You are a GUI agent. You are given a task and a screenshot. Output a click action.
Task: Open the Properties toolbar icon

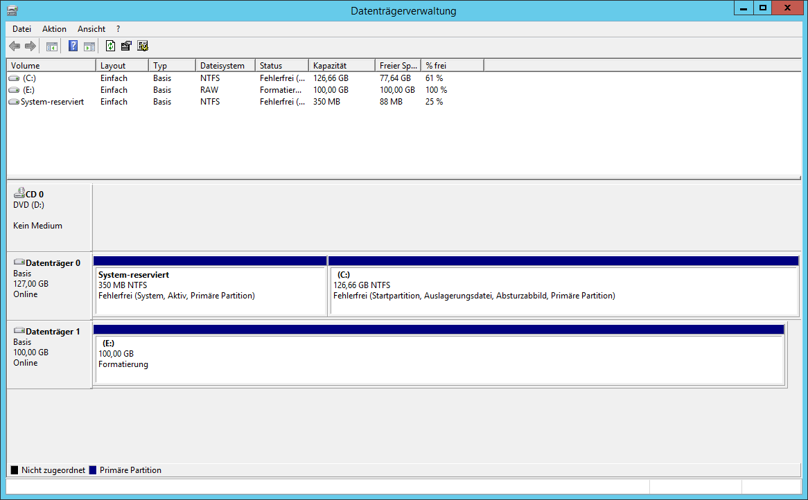tap(126, 46)
